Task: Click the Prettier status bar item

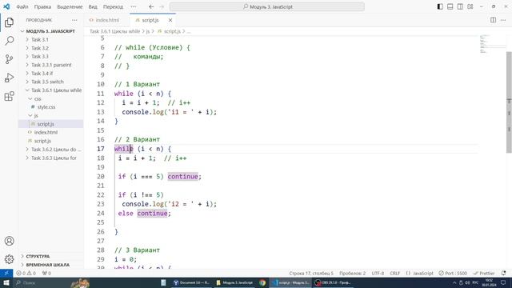Action: pyautogui.click(x=484, y=274)
